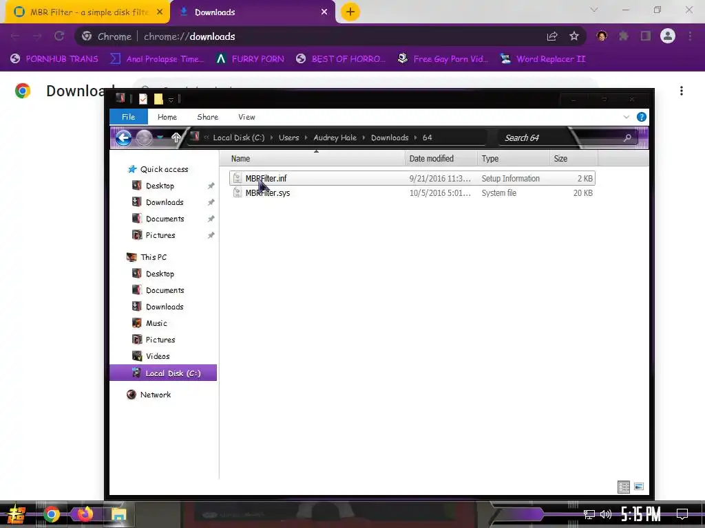Open the Chrome extensions puzzle icon
The height and width of the screenshot is (528, 705).
click(x=624, y=36)
